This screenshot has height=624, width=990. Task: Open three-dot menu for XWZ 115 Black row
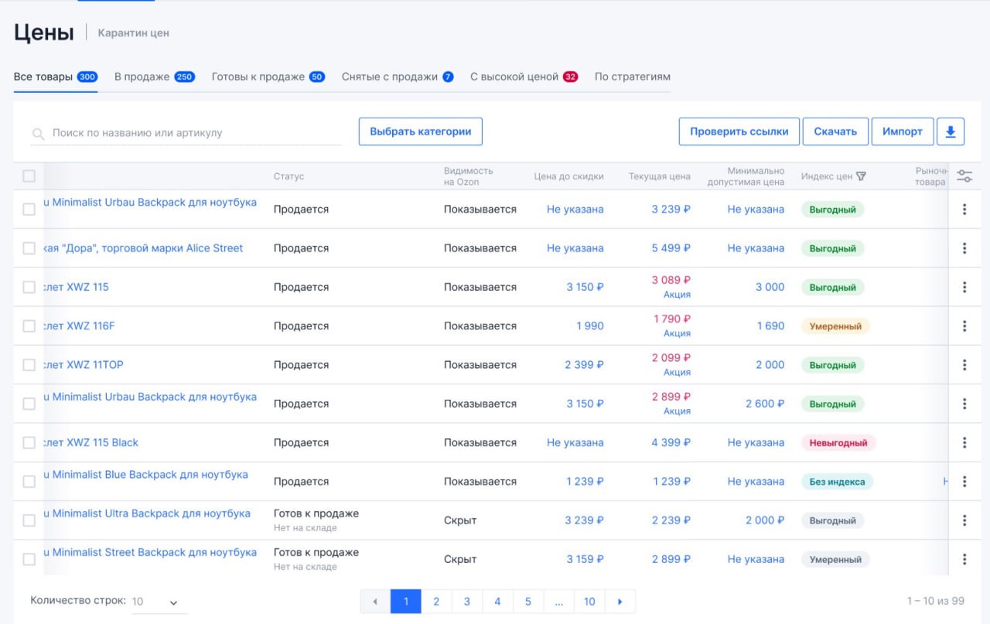click(964, 442)
